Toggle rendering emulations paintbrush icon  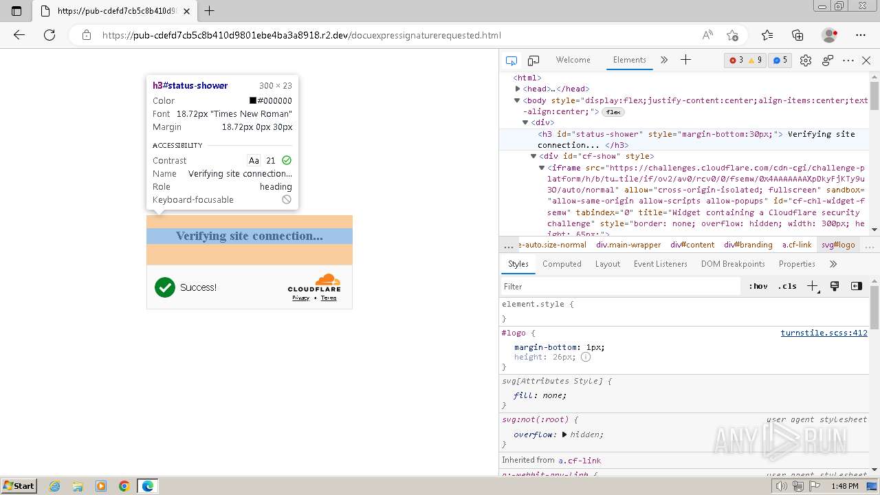click(x=835, y=286)
